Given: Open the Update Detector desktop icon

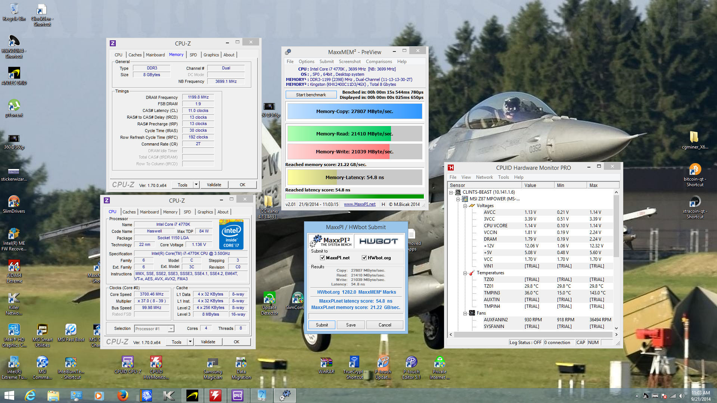Looking at the screenshot, I should [269, 303].
